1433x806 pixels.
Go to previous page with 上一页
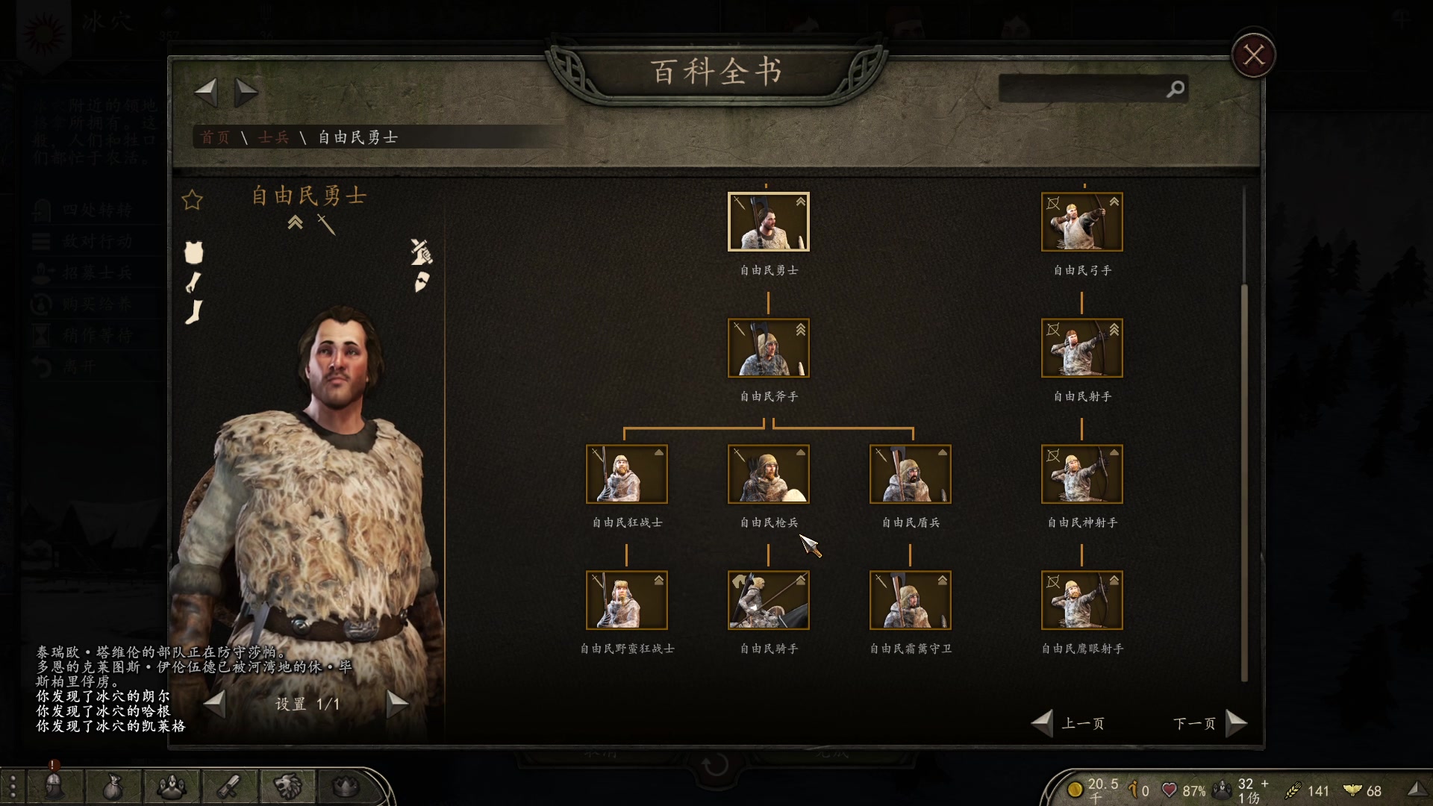pyautogui.click(x=1068, y=723)
